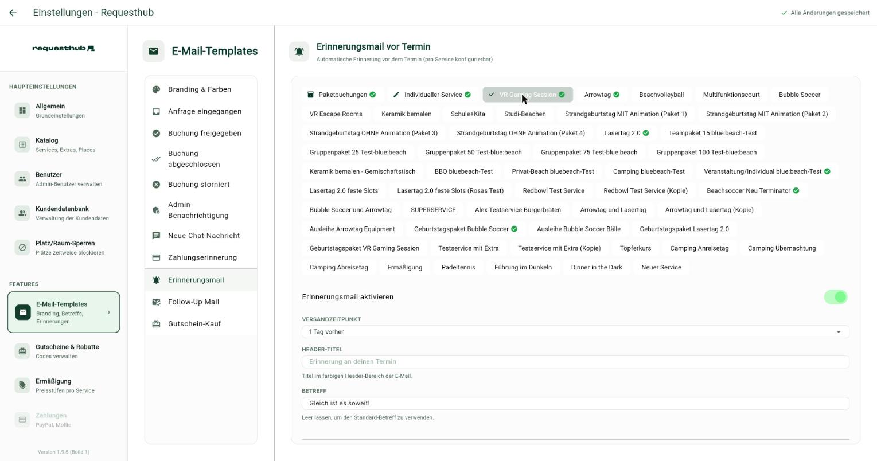This screenshot has width=877, height=461.
Task: Click the dropdown arrow of 1 Tag vorher
Action: pos(839,332)
